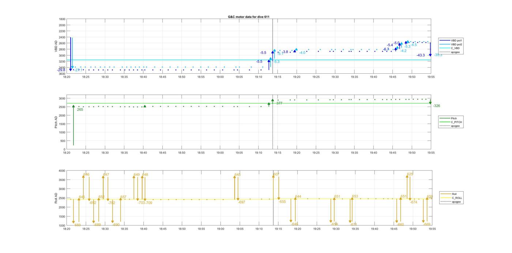Click the "-660" roll data label
Image resolution: width=512 pixels, height=253 pixels.
(400, 225)
